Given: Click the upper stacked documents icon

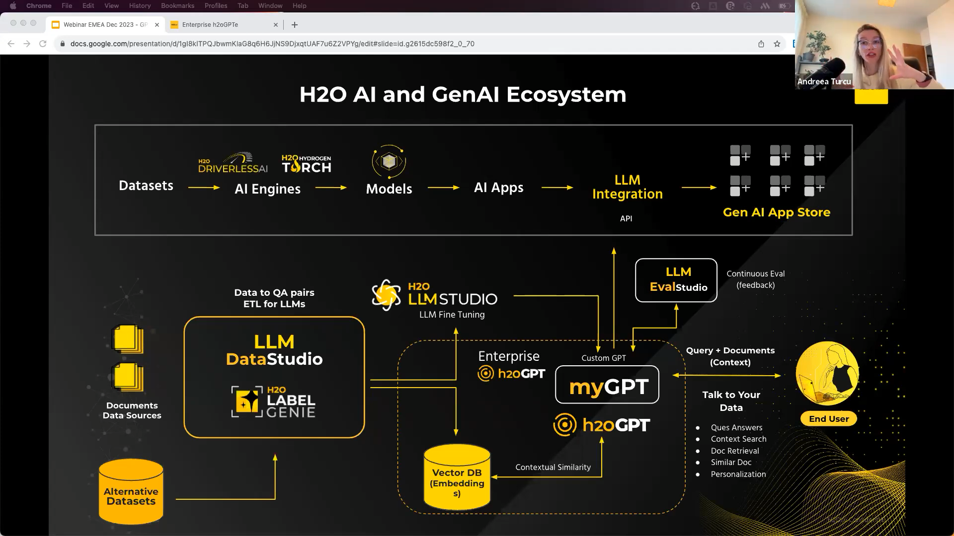Looking at the screenshot, I should (x=128, y=338).
